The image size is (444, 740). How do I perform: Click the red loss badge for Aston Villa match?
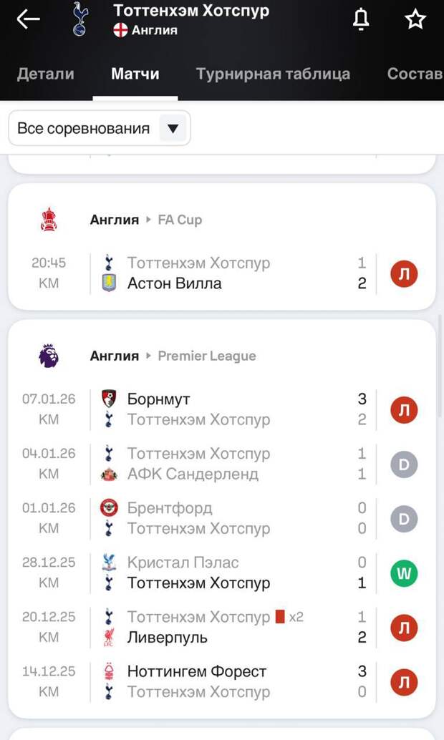[x=404, y=273]
